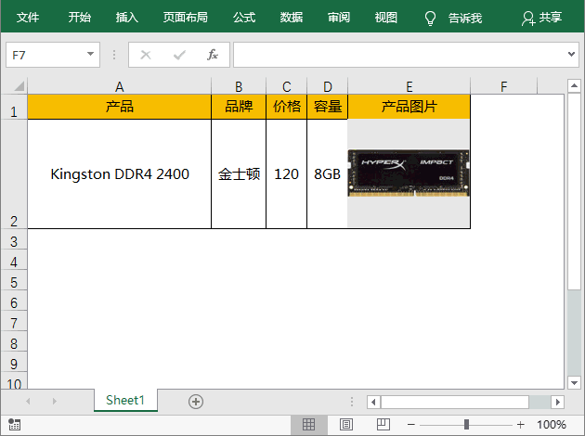Viewport: 585px width, 436px height.
Task: Switch to Page Layout view
Action: (x=345, y=425)
